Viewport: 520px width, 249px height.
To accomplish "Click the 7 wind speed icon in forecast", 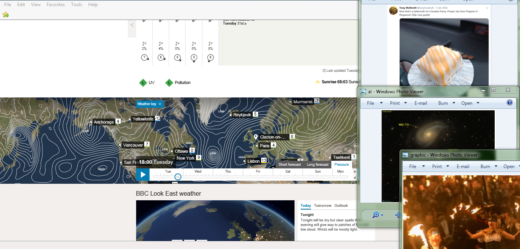I will coord(144,58).
